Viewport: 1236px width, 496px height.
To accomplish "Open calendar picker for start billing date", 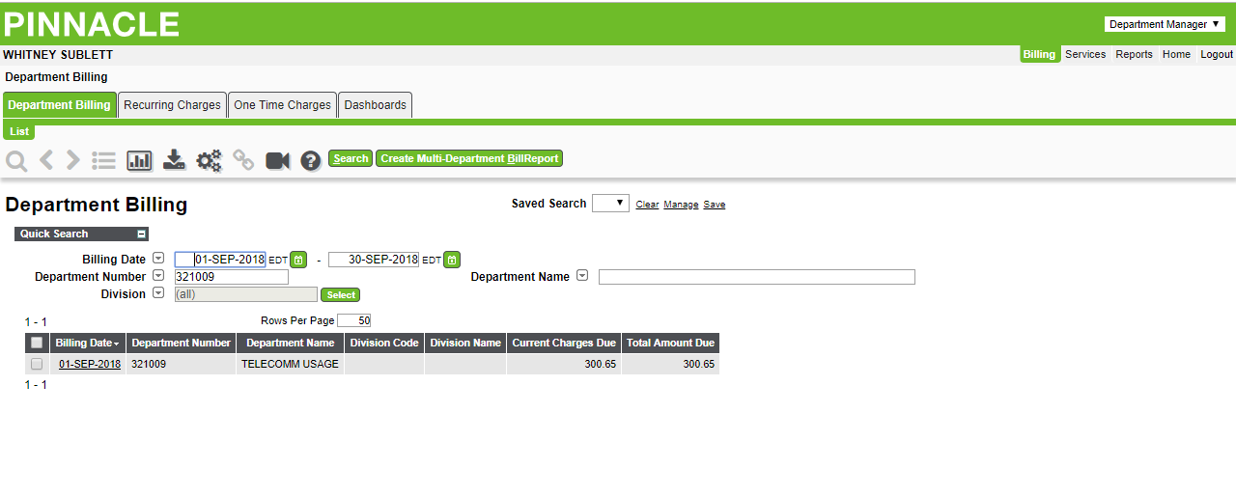I will 299,260.
